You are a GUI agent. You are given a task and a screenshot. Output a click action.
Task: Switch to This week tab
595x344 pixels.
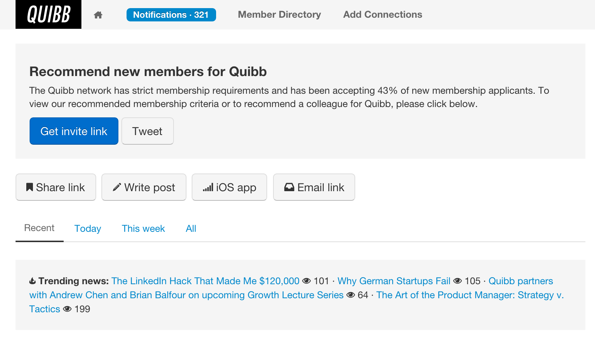point(143,228)
